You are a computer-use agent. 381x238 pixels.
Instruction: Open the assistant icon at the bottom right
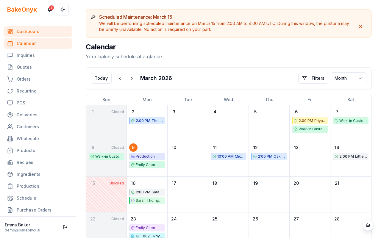[368, 225]
